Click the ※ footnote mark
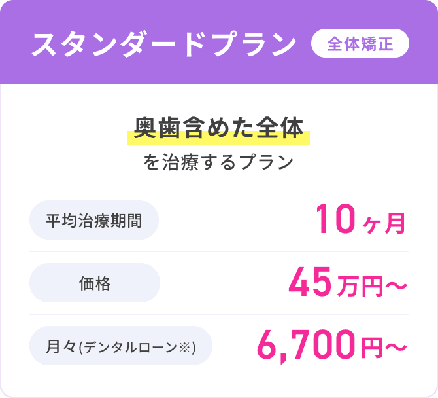Image resolution: width=438 pixels, height=398 pixels. click(x=184, y=347)
